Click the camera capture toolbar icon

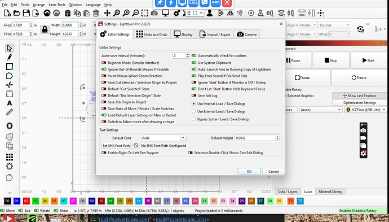point(154,13)
